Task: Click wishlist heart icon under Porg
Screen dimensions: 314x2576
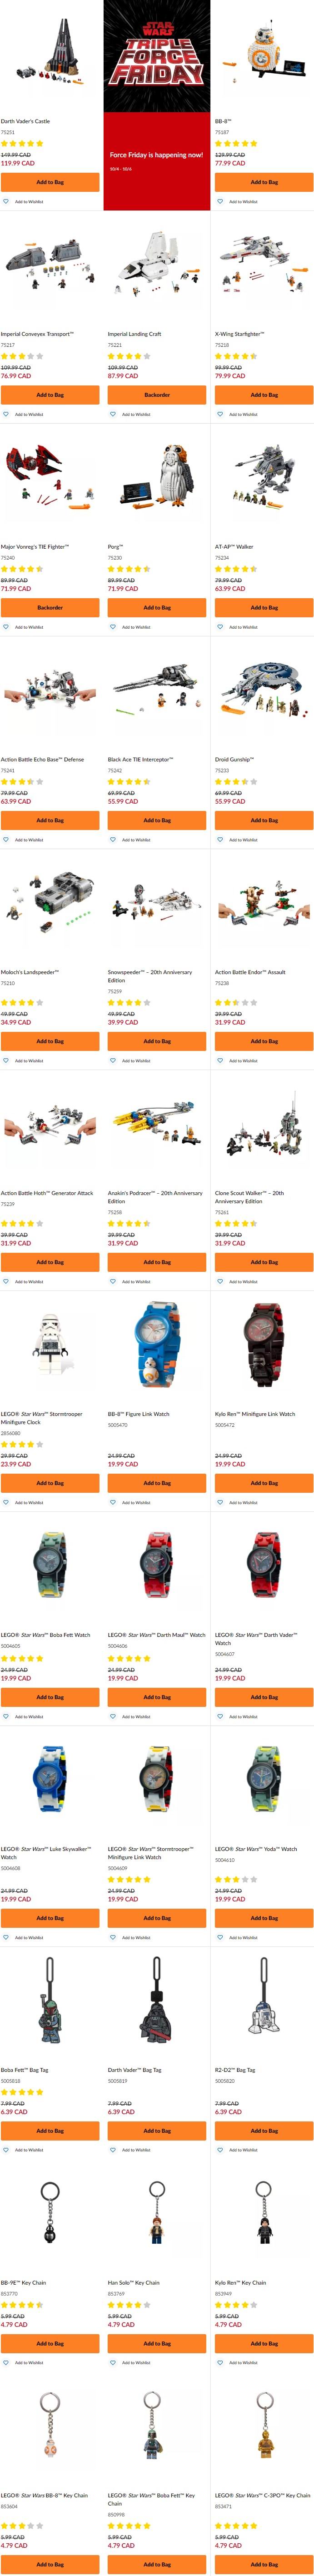Action: [113, 627]
